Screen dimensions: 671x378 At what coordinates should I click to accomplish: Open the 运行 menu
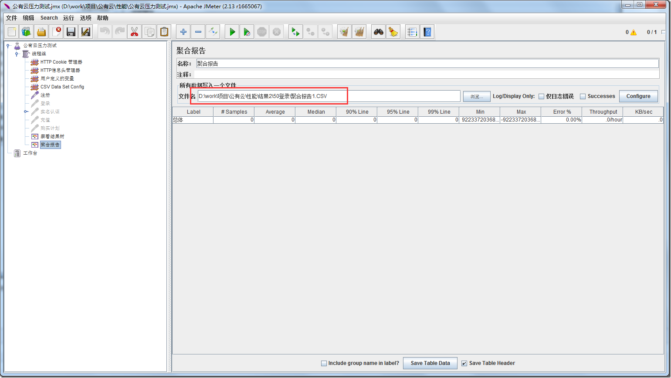coord(68,18)
